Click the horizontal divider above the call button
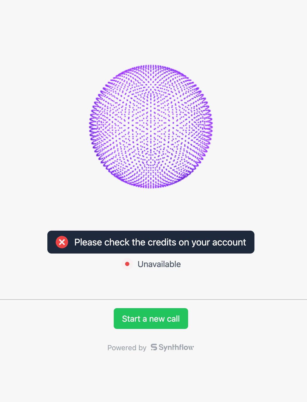Screen dimensions: 307x402 click(x=153, y=300)
